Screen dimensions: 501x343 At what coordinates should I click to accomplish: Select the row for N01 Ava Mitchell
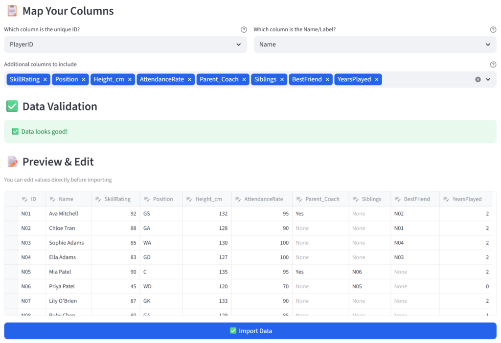tap(11, 214)
